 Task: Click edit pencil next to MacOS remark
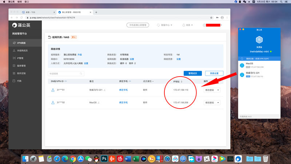click(99, 102)
